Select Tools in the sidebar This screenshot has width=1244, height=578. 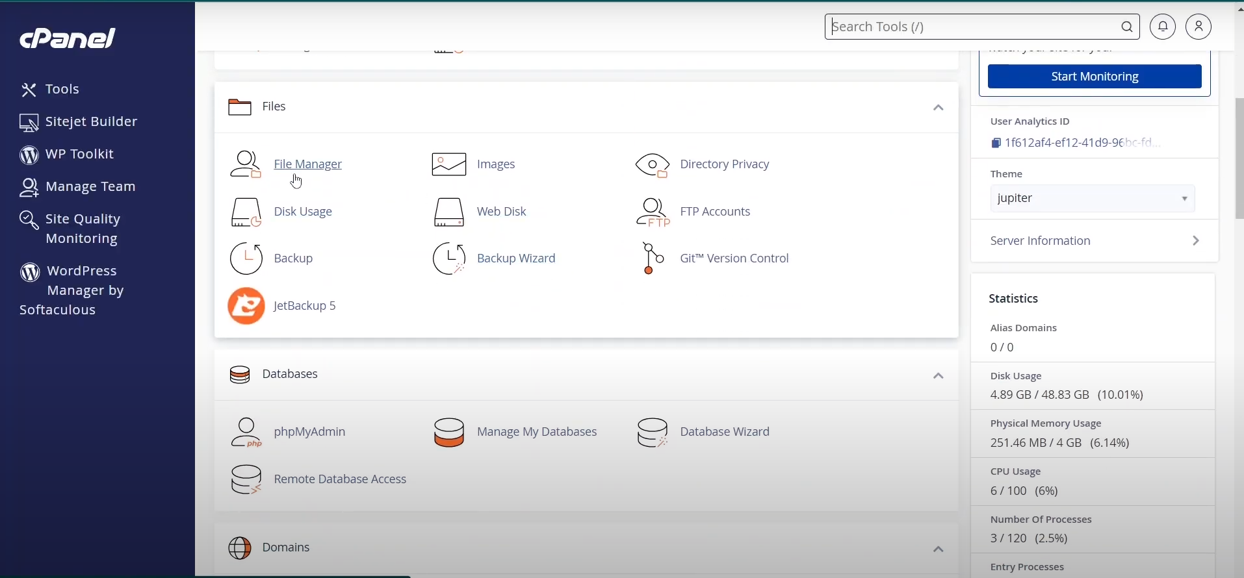pos(51,89)
